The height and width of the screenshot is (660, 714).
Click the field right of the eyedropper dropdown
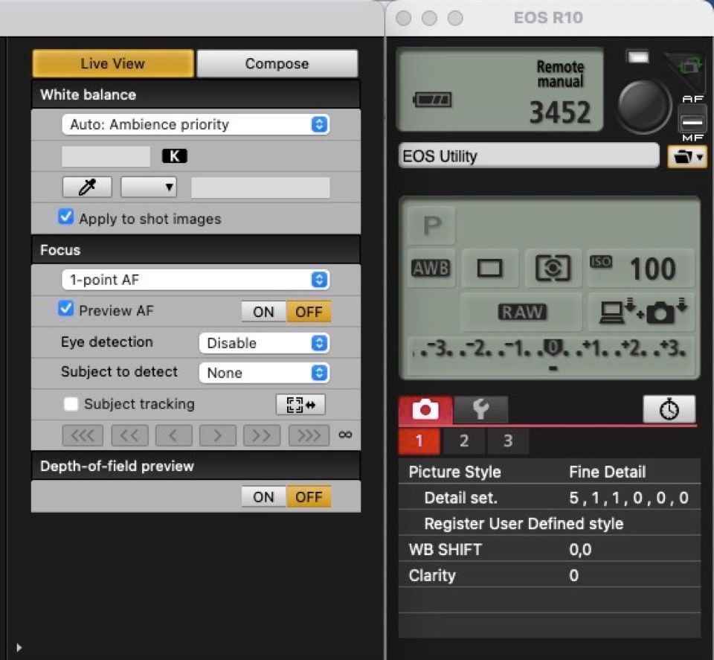[x=260, y=188]
